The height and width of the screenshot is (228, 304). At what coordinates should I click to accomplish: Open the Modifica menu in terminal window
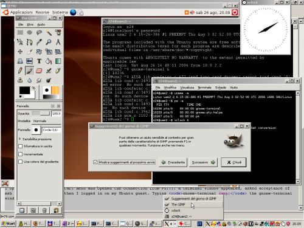click(170, 88)
